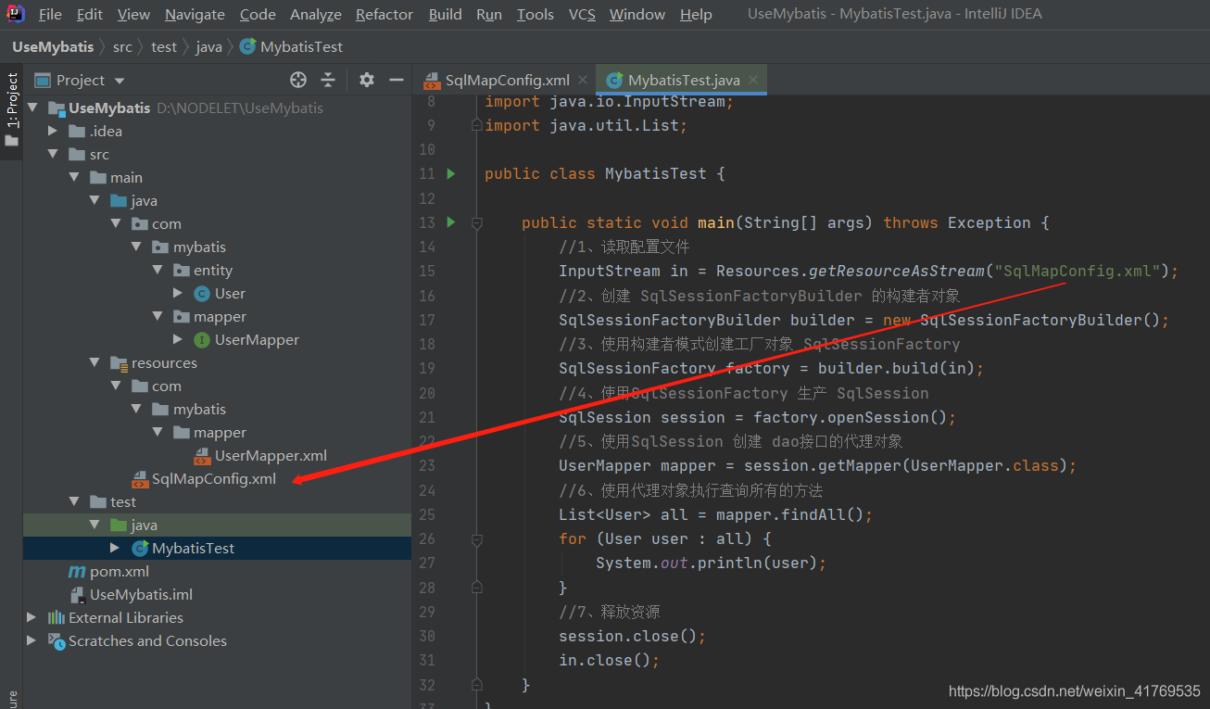
Task: Click the fold marker on line 26
Action: (476, 538)
